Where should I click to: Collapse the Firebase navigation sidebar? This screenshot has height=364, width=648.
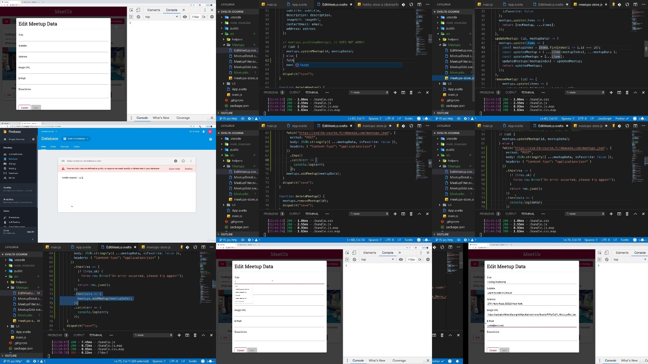tap(33, 239)
